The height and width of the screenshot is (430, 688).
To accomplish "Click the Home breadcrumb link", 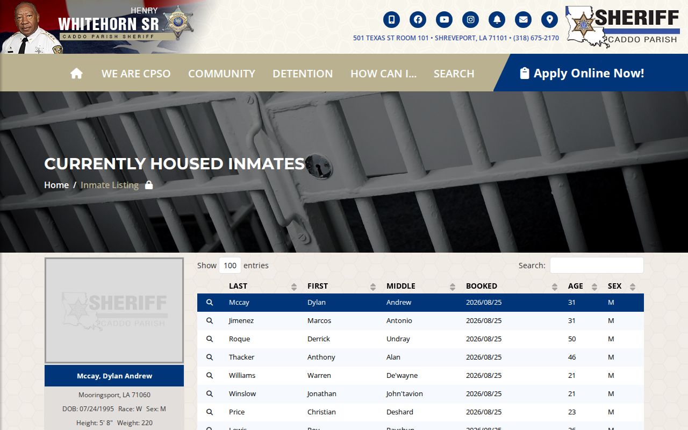I will (56, 185).
